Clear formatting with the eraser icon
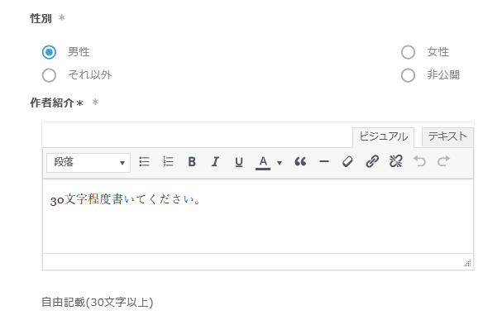Viewport: 502px width, 320px height. pos(347,162)
